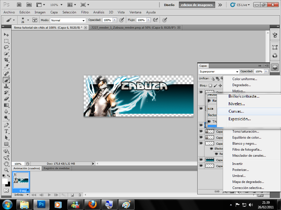Select the Rectangular Marquee tool
281x210 pixels.
click(x=6, y=41)
